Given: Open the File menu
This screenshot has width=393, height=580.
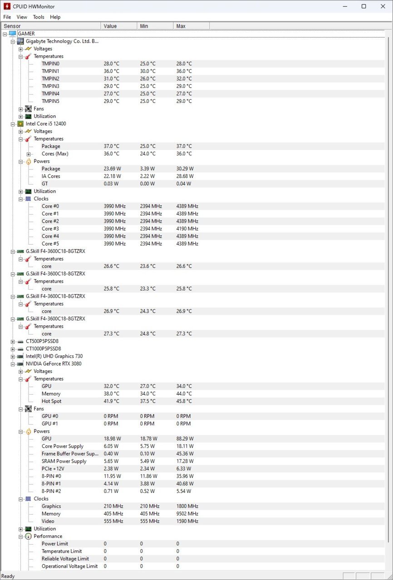Looking at the screenshot, I should point(7,17).
